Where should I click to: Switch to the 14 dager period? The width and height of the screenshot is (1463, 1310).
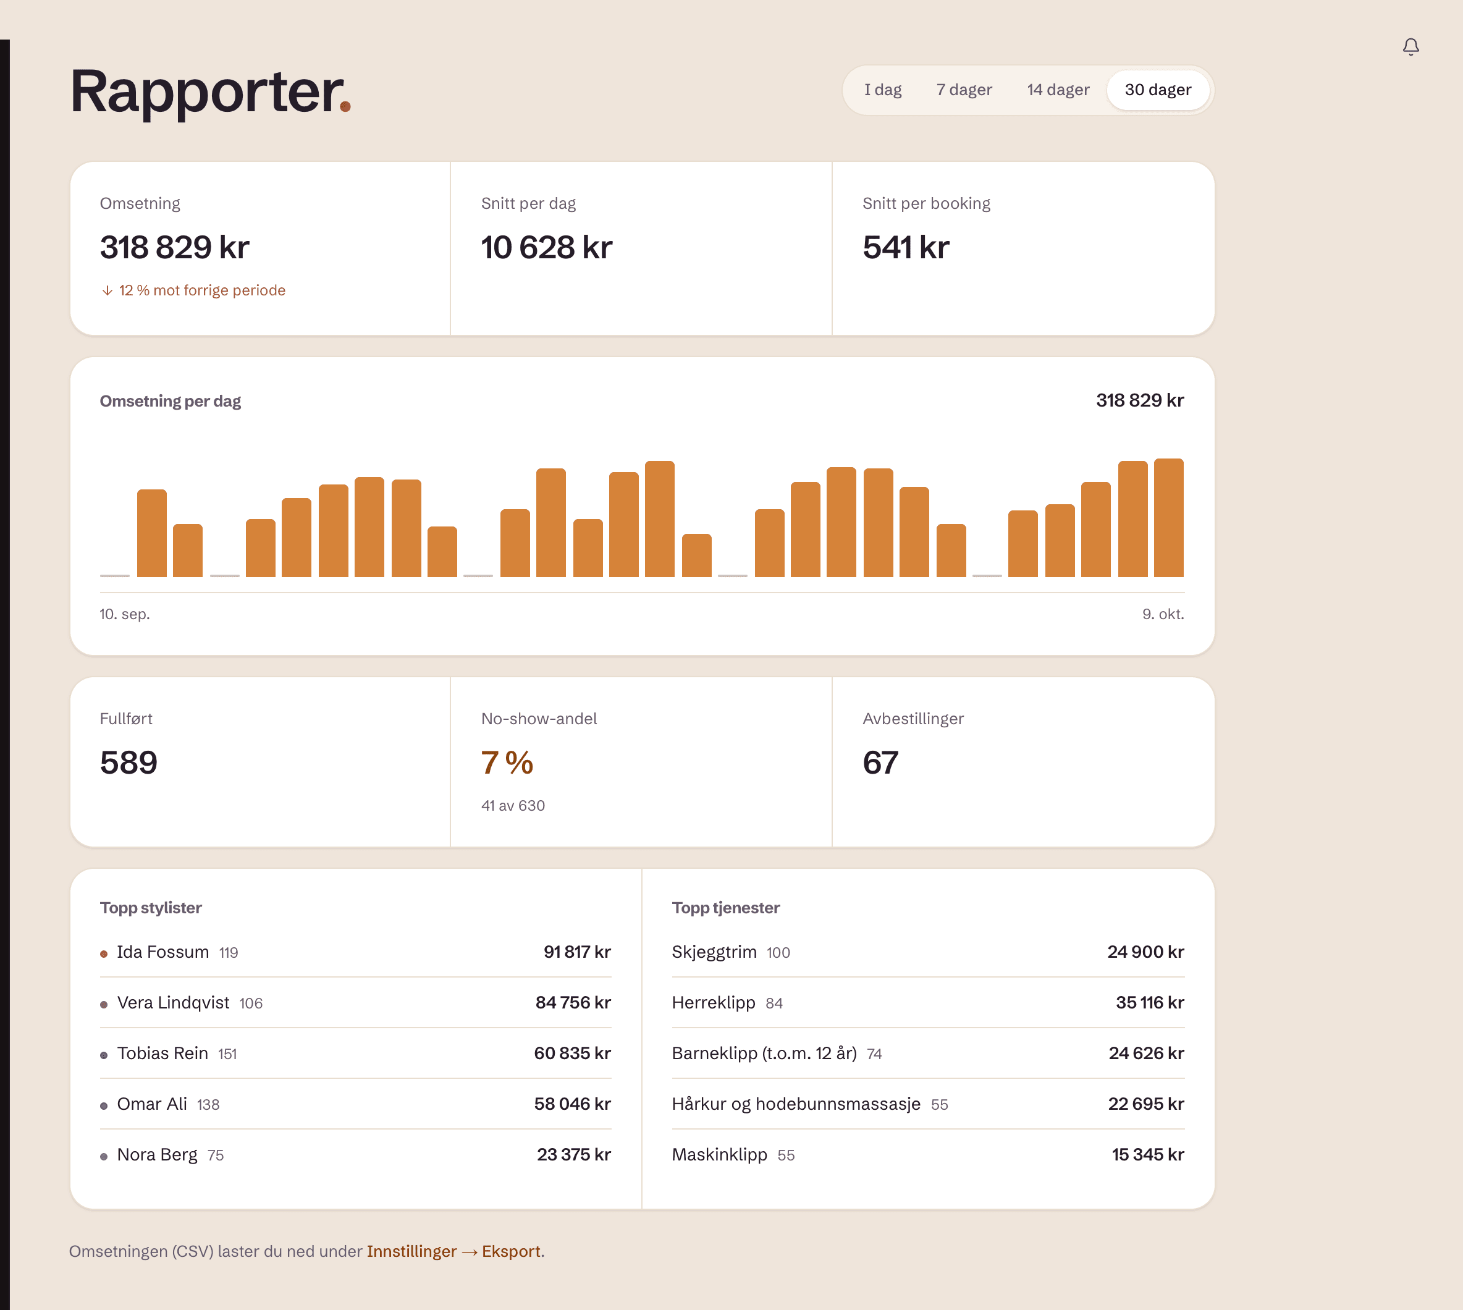pos(1058,90)
